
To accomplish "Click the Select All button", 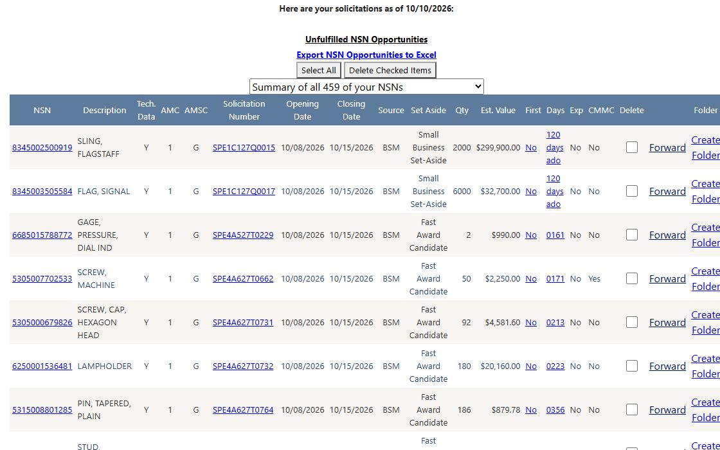I will pos(318,70).
